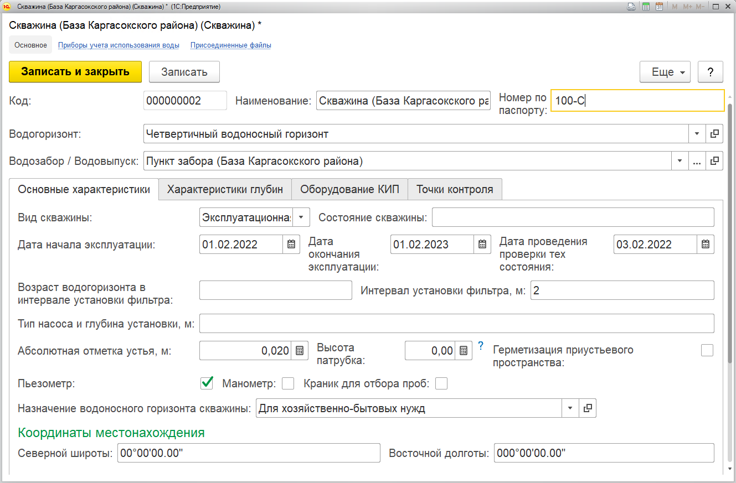Viewport: 736px width, 483px height.
Task: Click the Восточной долготы coordinate field
Action: [x=604, y=453]
